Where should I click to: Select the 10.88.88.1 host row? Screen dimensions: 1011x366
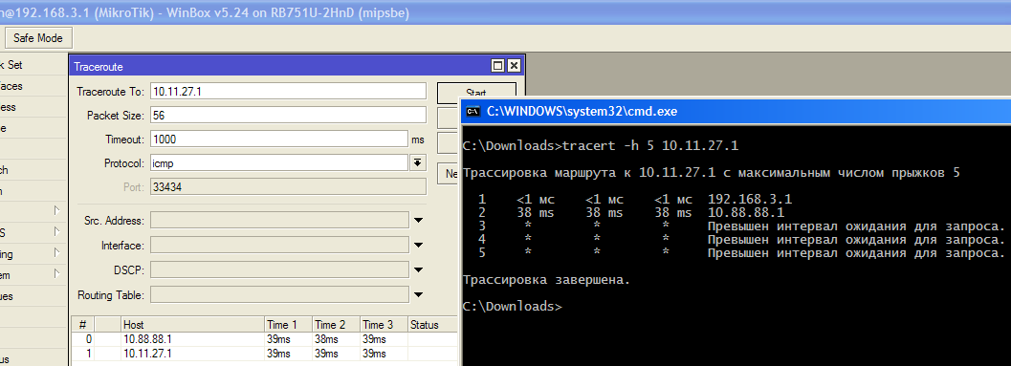(264, 339)
